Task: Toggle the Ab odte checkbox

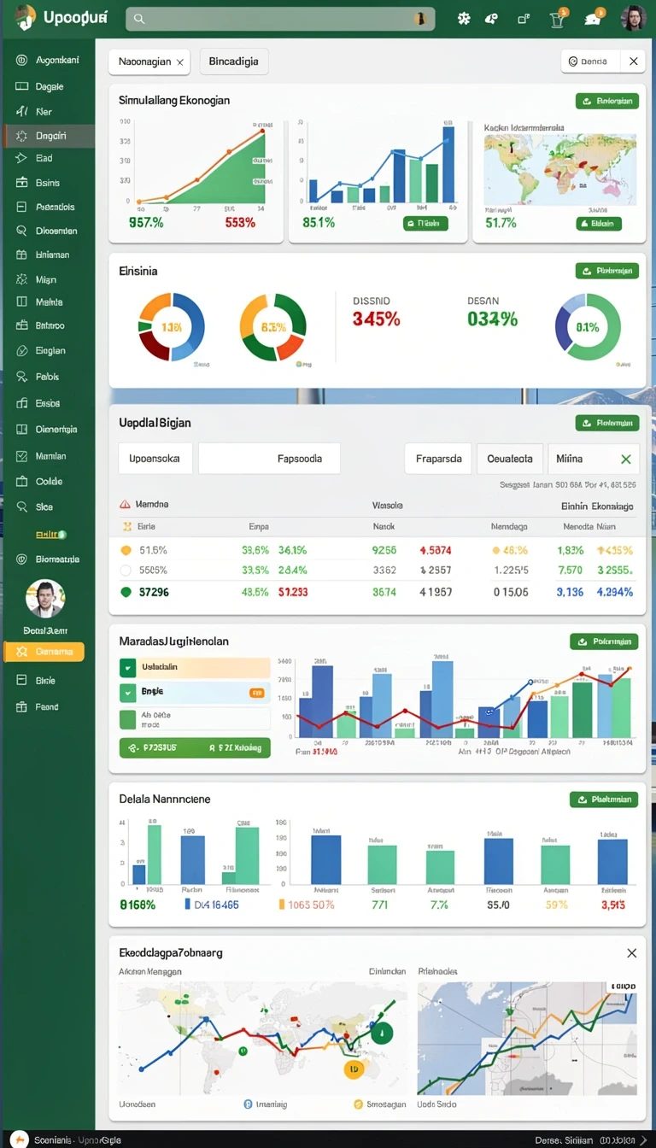Action: [127, 718]
